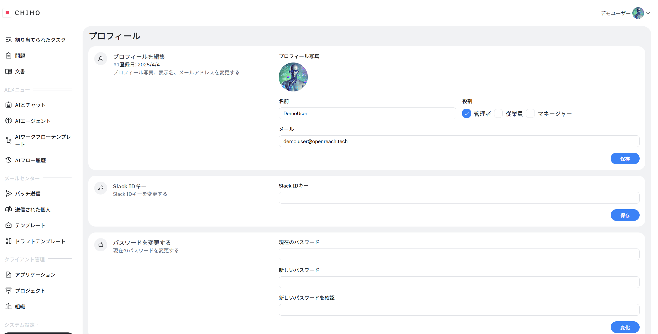Click the プロジェクト presentation board icon

pyautogui.click(x=9, y=290)
